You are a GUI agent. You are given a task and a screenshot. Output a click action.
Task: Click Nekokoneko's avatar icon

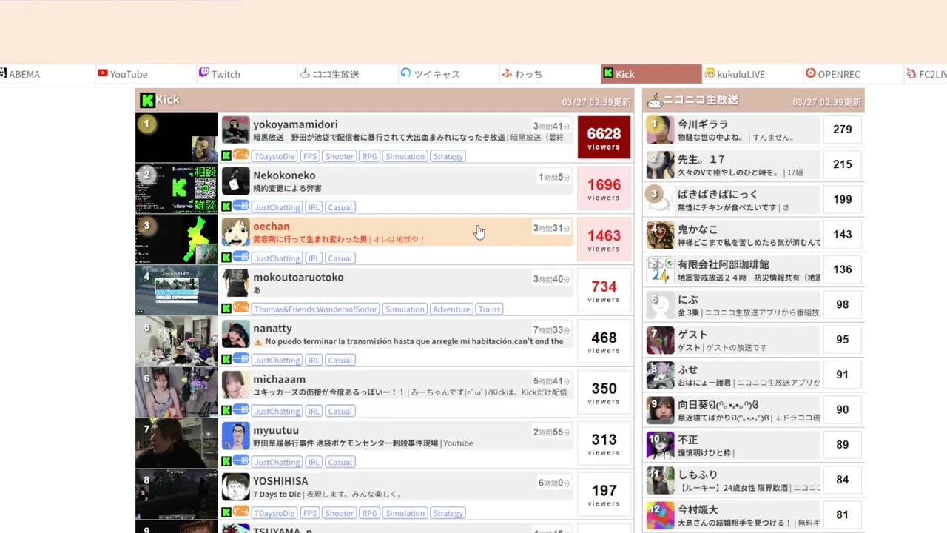tap(235, 181)
